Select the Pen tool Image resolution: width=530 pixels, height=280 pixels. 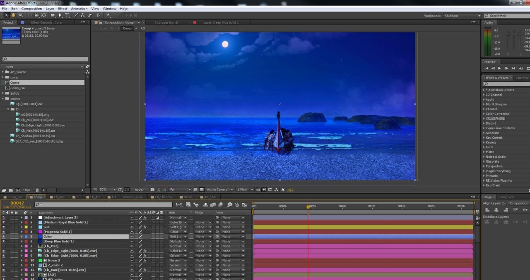click(x=60, y=15)
